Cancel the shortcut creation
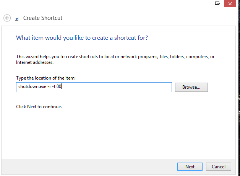 pyautogui.click(x=219, y=166)
